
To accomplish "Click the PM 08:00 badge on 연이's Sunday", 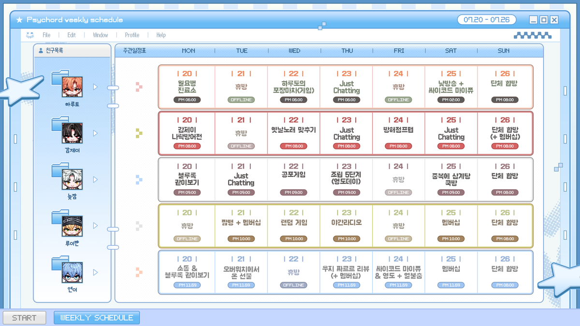I will click(x=505, y=285).
